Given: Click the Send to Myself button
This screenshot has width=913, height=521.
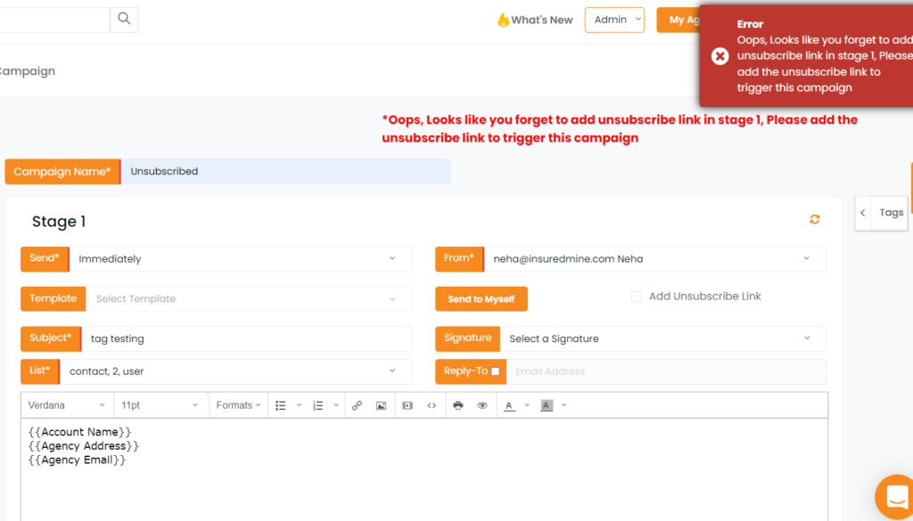Looking at the screenshot, I should (481, 299).
